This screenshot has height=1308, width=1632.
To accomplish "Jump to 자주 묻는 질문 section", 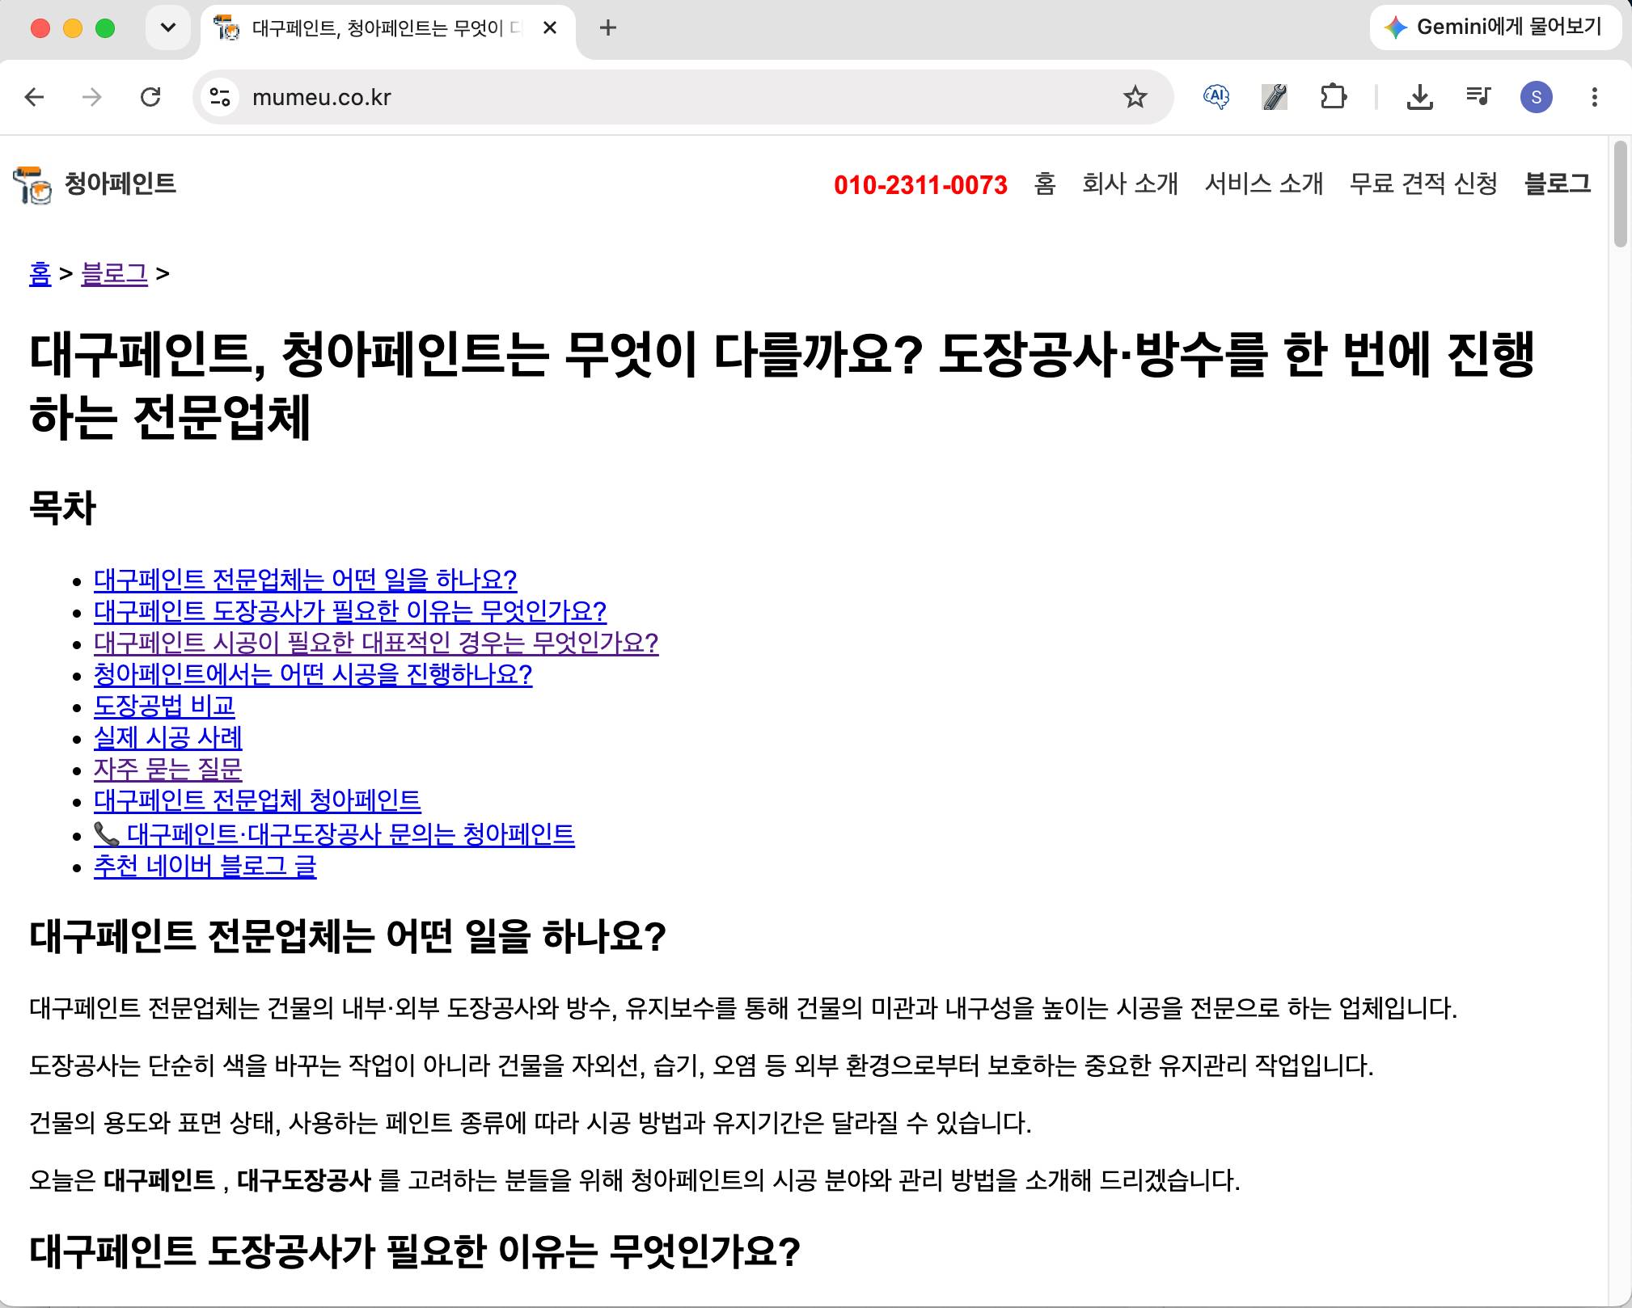I will (x=168, y=769).
